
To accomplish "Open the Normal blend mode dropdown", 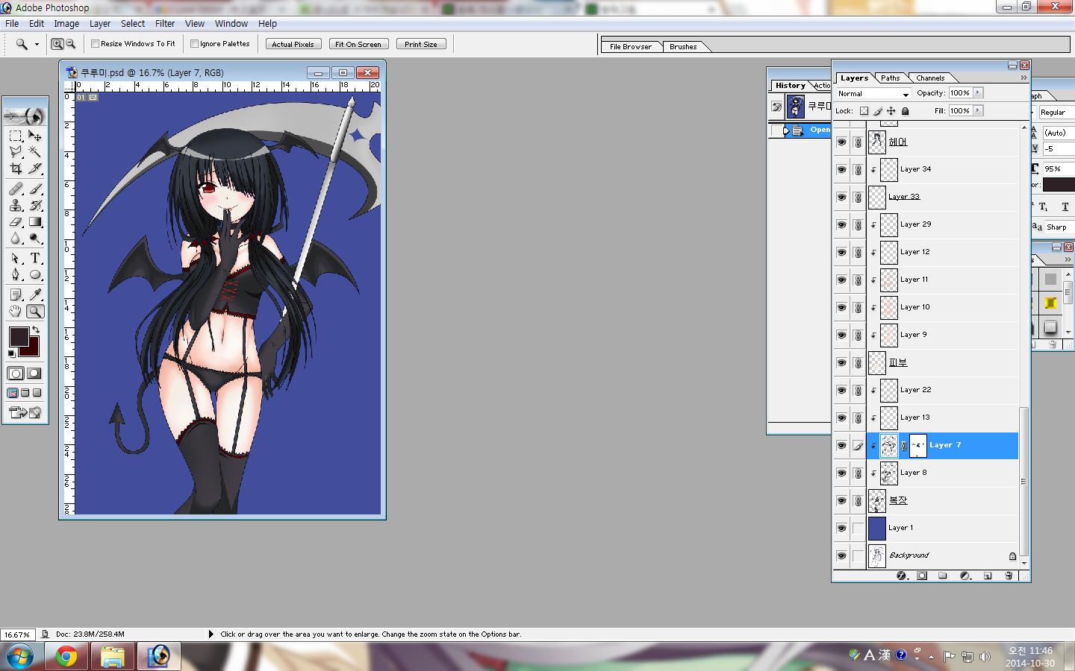I will (x=873, y=94).
